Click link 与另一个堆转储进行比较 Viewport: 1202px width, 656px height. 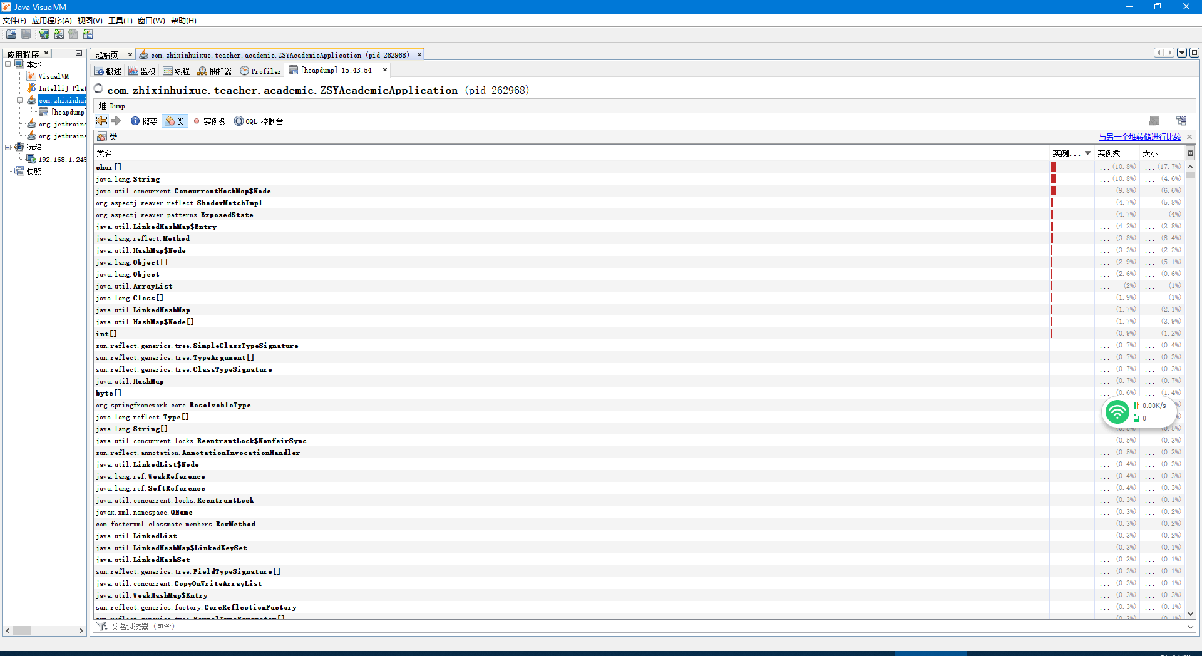[1139, 136]
